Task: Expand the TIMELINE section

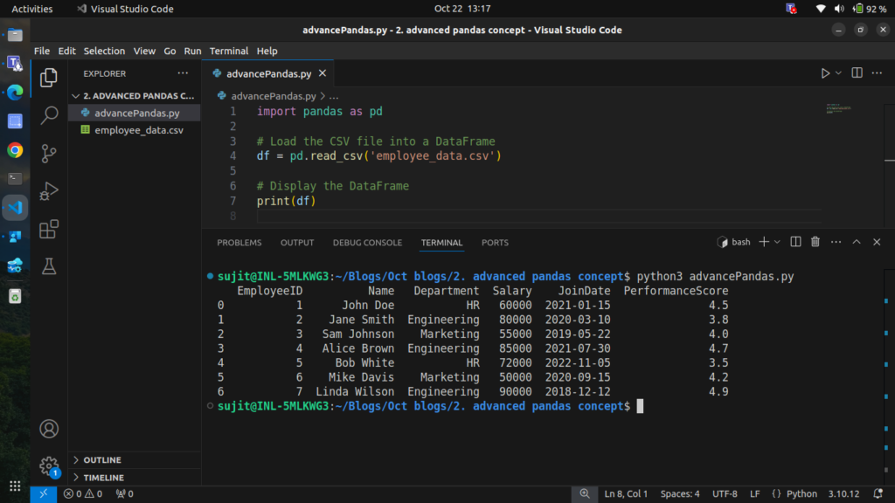Action: click(x=103, y=478)
